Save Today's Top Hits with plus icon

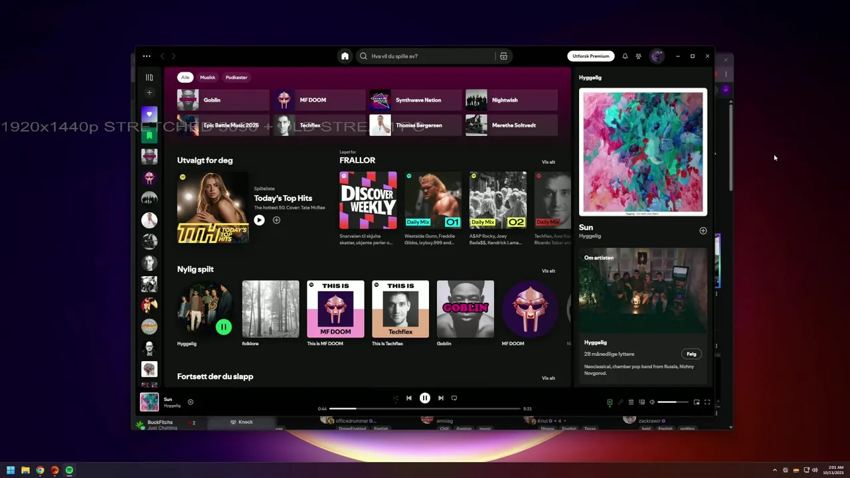pos(276,220)
